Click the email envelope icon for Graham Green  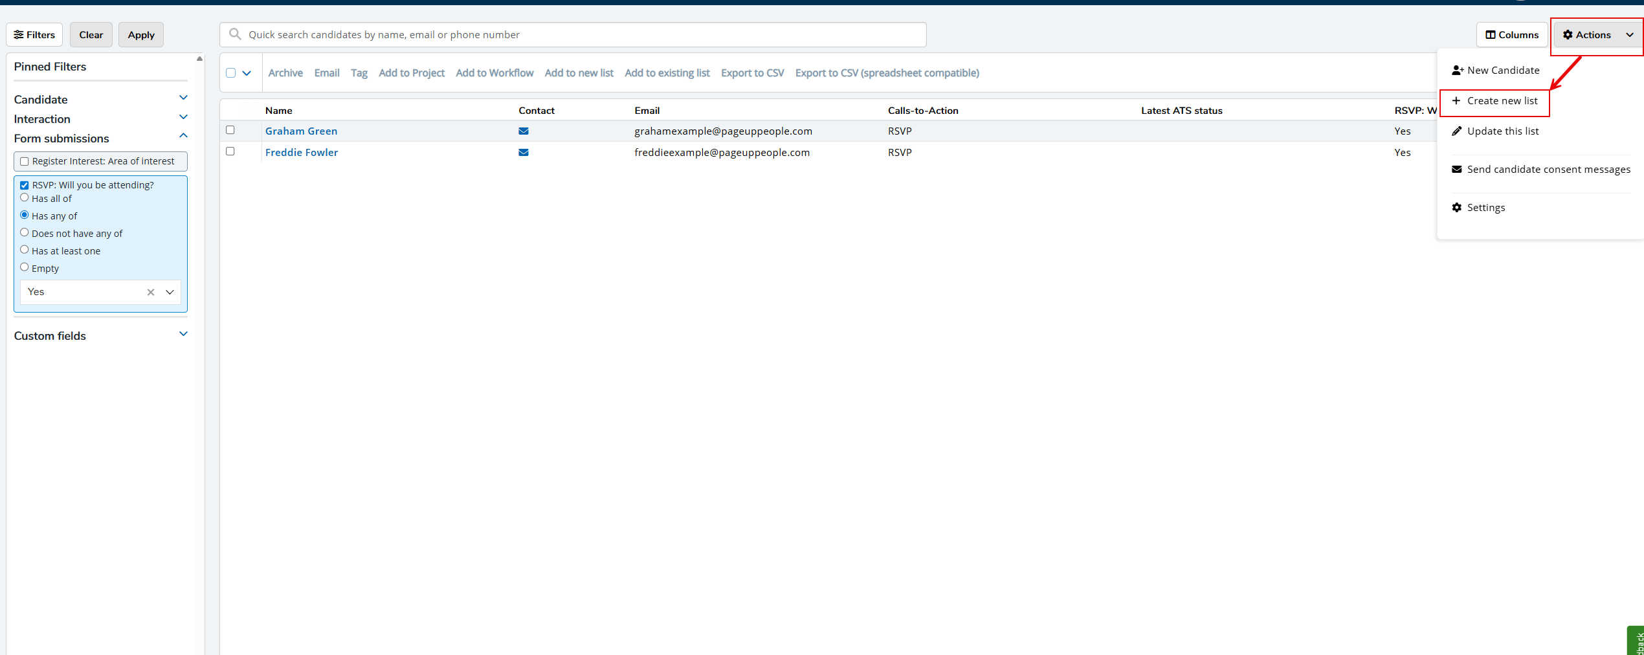coord(524,131)
